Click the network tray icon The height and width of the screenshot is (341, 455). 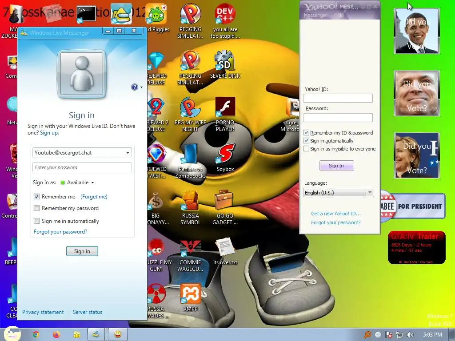pos(399,335)
